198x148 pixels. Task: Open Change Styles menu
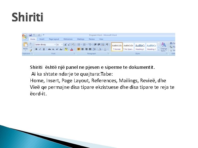click(164, 47)
